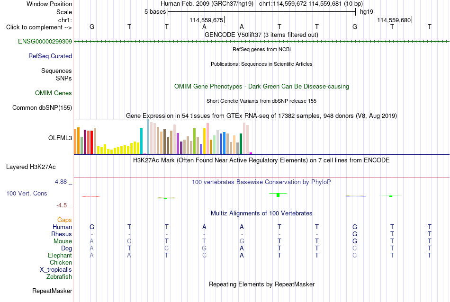Screen dimensions: 450x302
Task: Click 'Multiz Alignments of 100 Vertebrates' title
Action: point(261,213)
